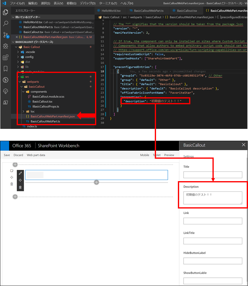This screenshot has width=248, height=286.
Task: Open the ヘルプ(H) menu
Action: tap(127, 3)
